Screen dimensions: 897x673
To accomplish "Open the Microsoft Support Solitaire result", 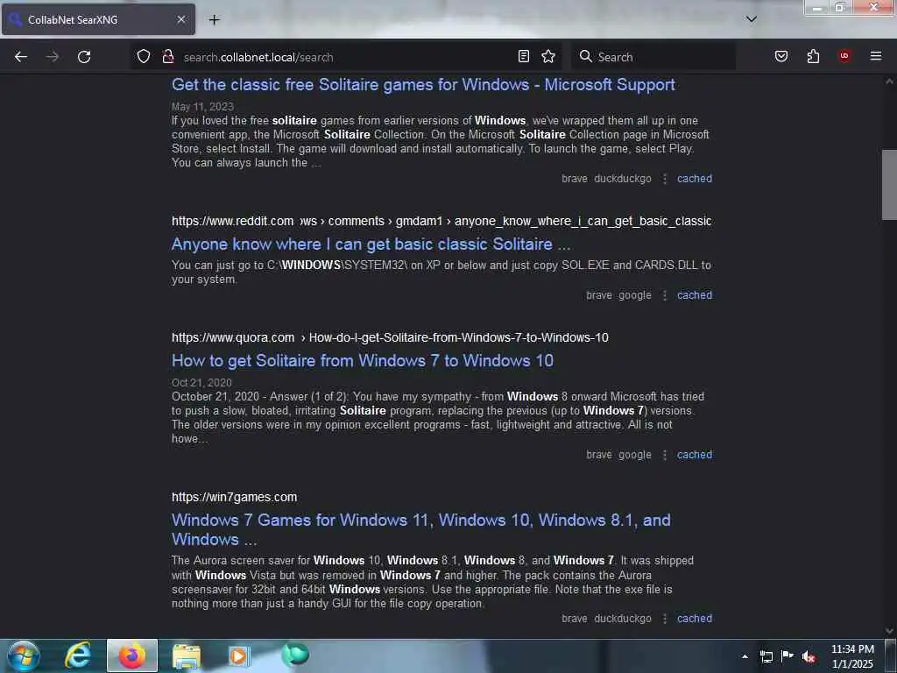I will [x=423, y=85].
